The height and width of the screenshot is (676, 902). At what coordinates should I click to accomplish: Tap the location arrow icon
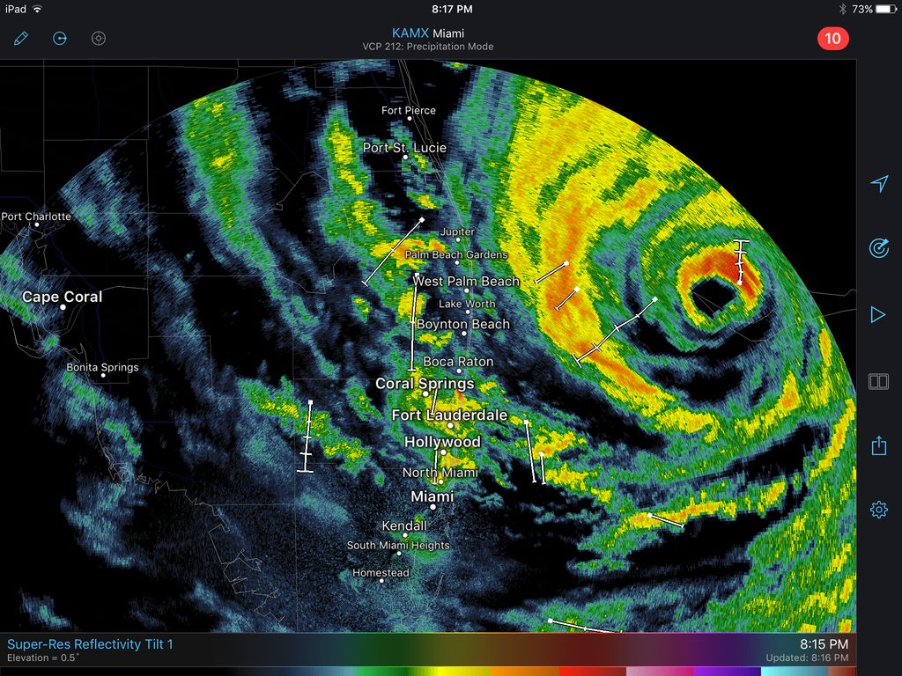pos(879,183)
